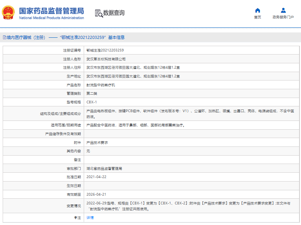Click the 注册人名称 row label

click(x=72, y=59)
